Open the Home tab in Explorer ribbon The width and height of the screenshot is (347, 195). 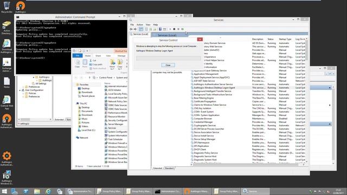88,56
